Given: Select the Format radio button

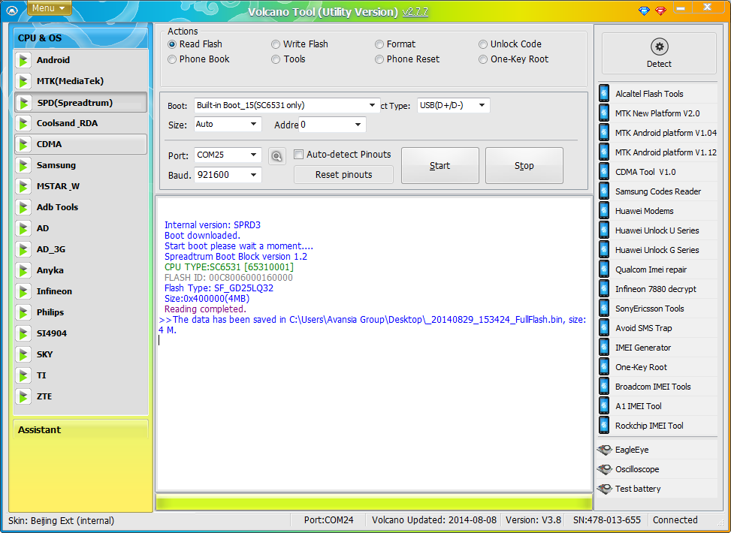Looking at the screenshot, I should tap(379, 44).
